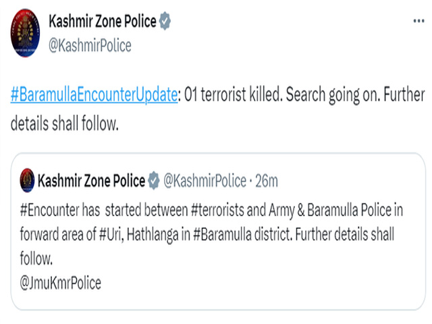Click the verified badge beside Kashmir Zone Police
The image size is (432, 324).
(x=165, y=21)
